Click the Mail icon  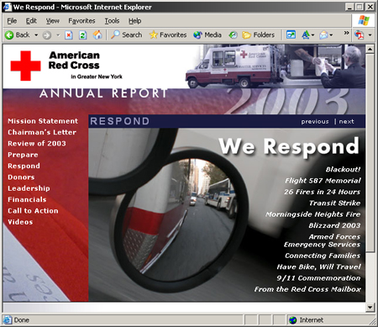click(x=323, y=35)
